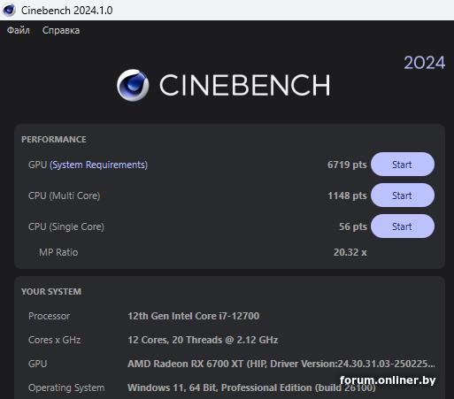This screenshot has height=399, width=454.
Task: Click the Single Core score 56 pts
Action: tap(353, 226)
